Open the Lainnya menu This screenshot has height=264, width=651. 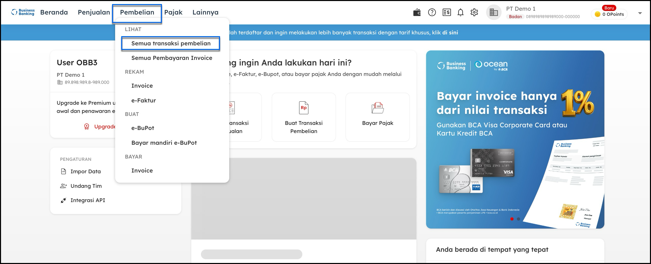click(205, 12)
